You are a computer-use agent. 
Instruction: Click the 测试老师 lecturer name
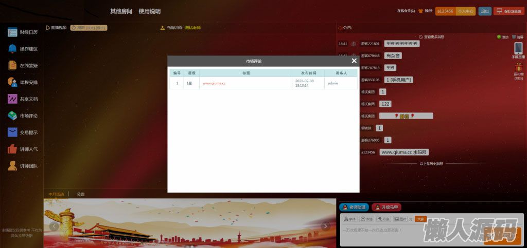(x=193, y=28)
